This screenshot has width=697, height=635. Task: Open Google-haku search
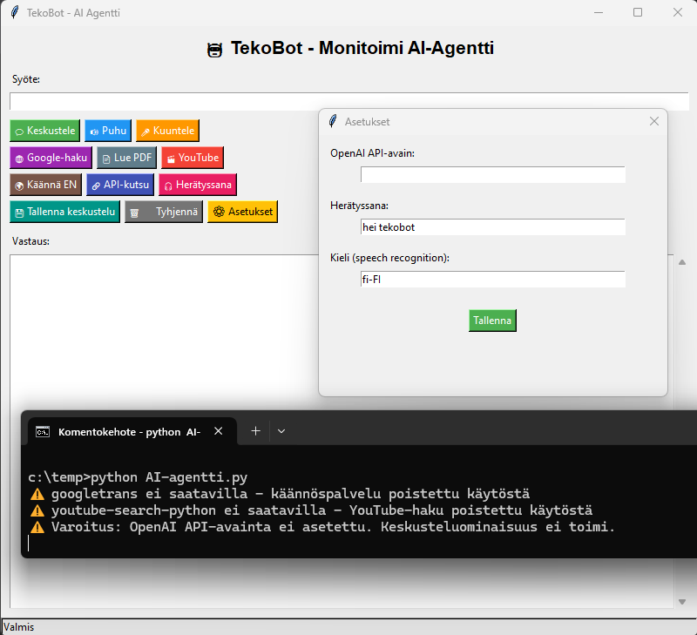[x=51, y=158]
